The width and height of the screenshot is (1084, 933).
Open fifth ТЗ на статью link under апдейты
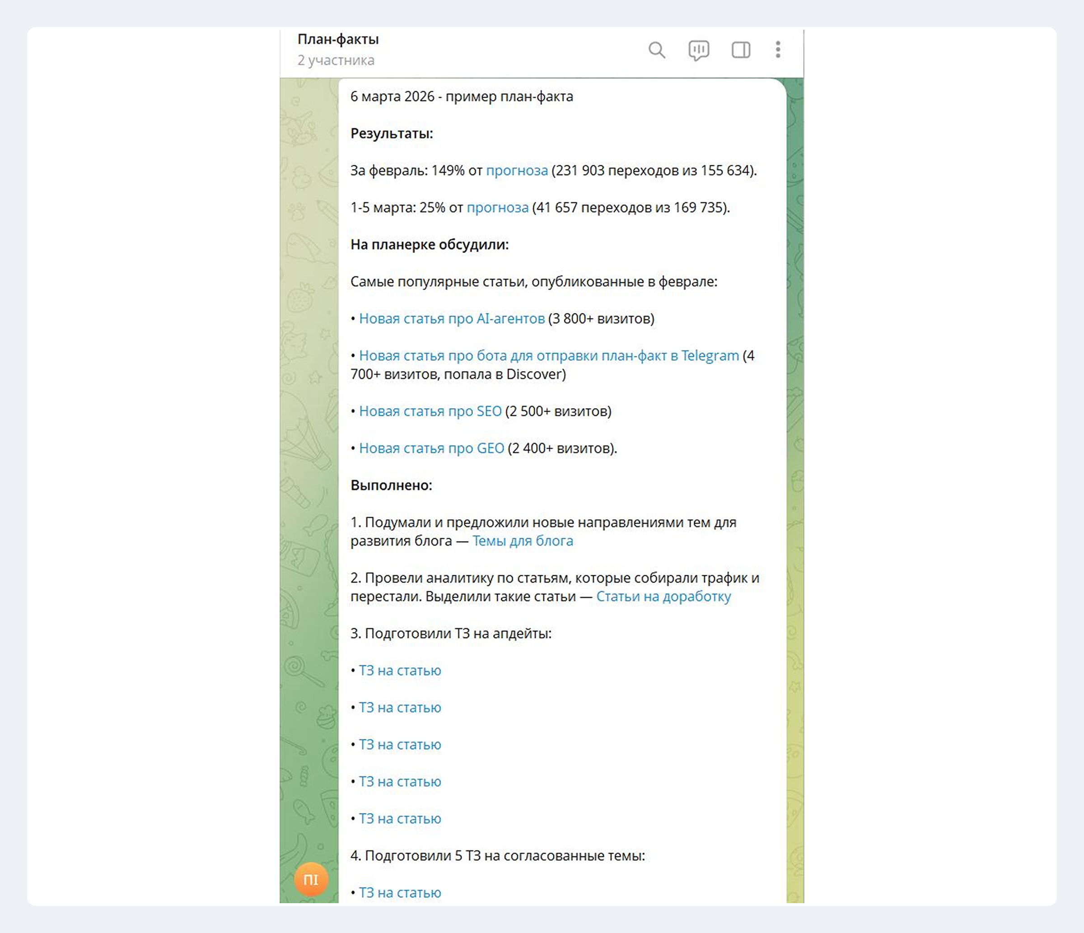pos(400,818)
